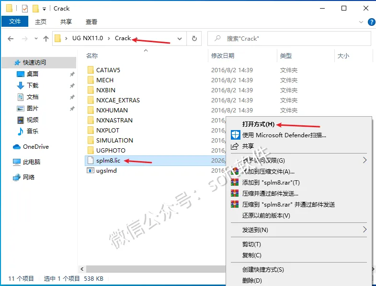Viewport: 376px width, 286px height.
Task: Open the 文件 ribbon tab
Action: coord(15,22)
